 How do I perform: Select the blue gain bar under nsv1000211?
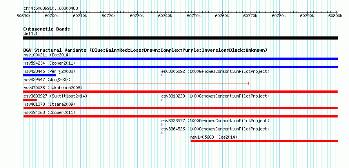(x=180, y=59)
